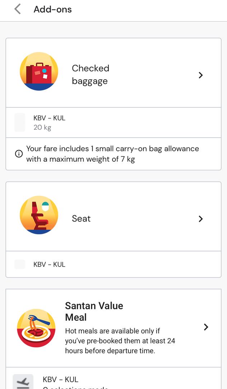Image resolution: width=227 pixels, height=389 pixels.
Task: Open the Checked baggage label
Action: [91, 75]
